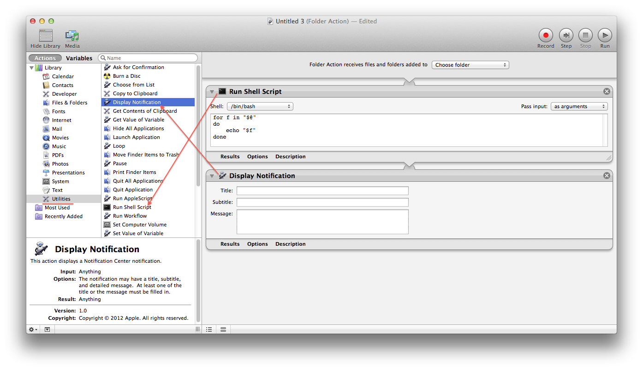Select Display Notification in the actions list

(148, 102)
